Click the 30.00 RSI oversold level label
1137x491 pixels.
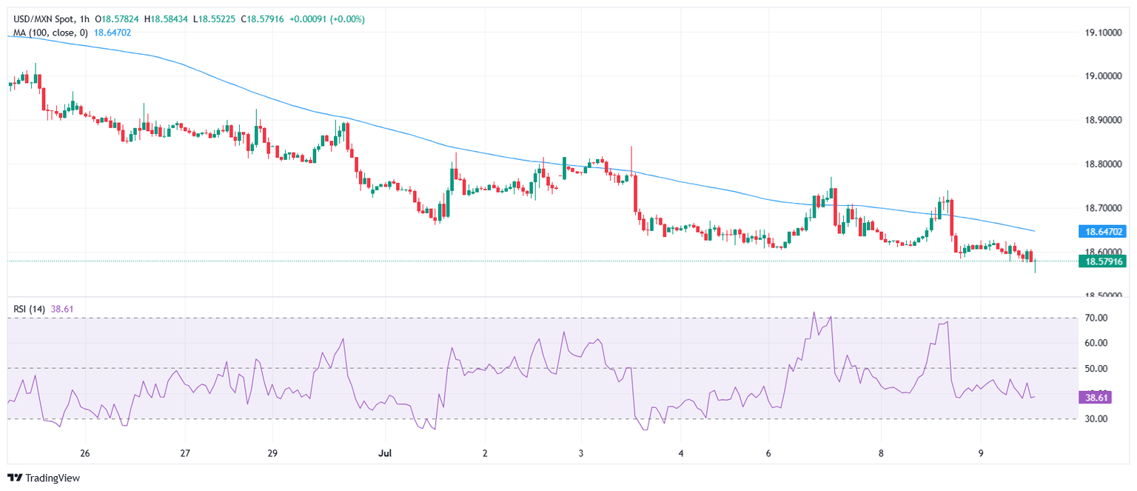(1096, 419)
